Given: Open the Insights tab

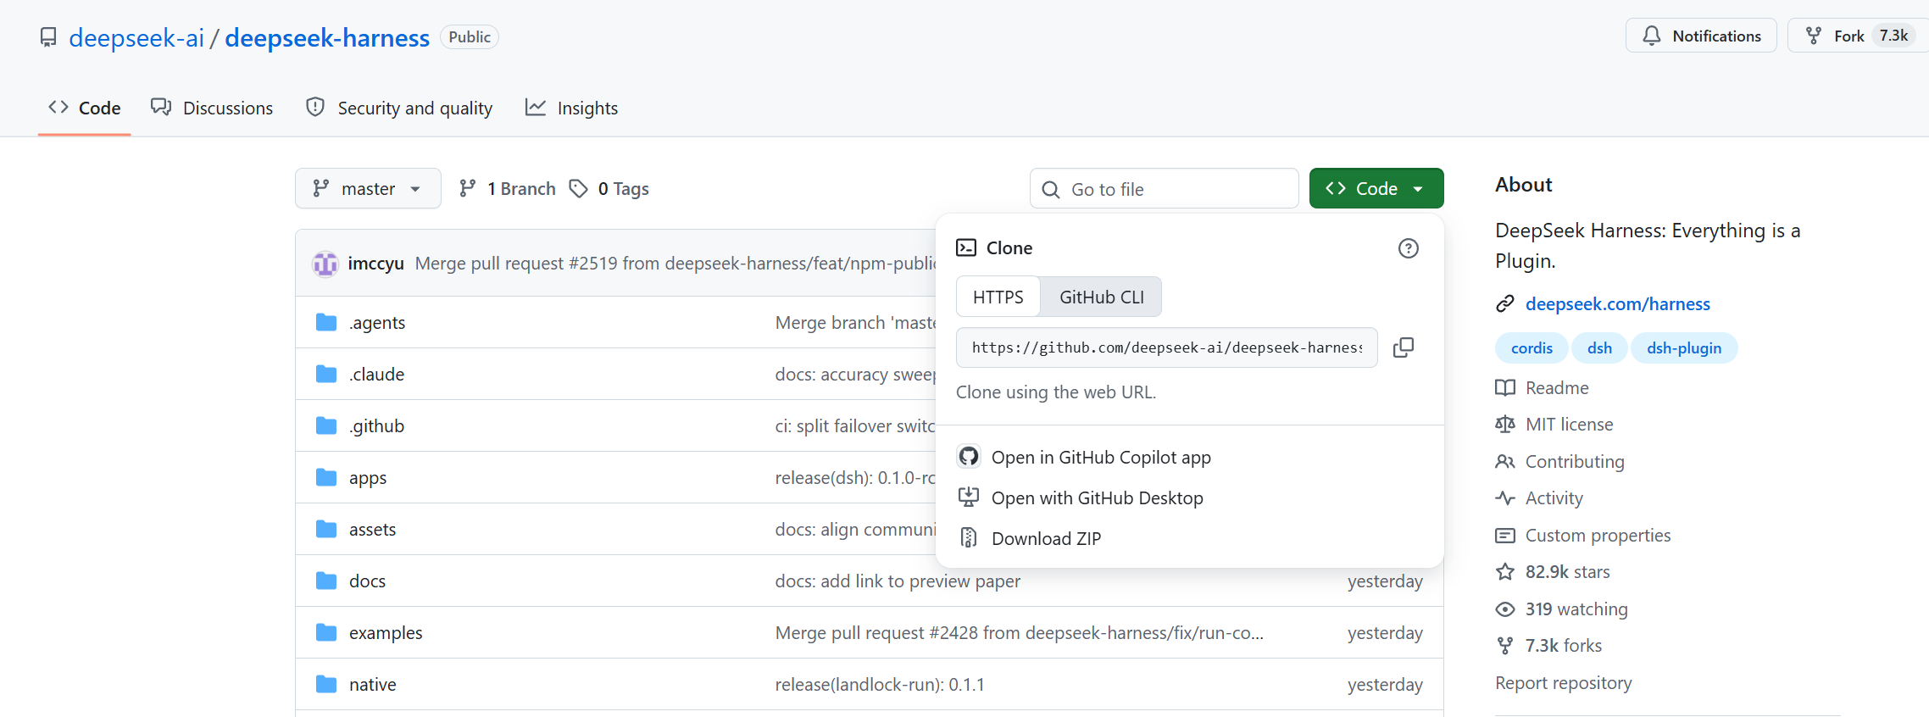Looking at the screenshot, I should 572,108.
